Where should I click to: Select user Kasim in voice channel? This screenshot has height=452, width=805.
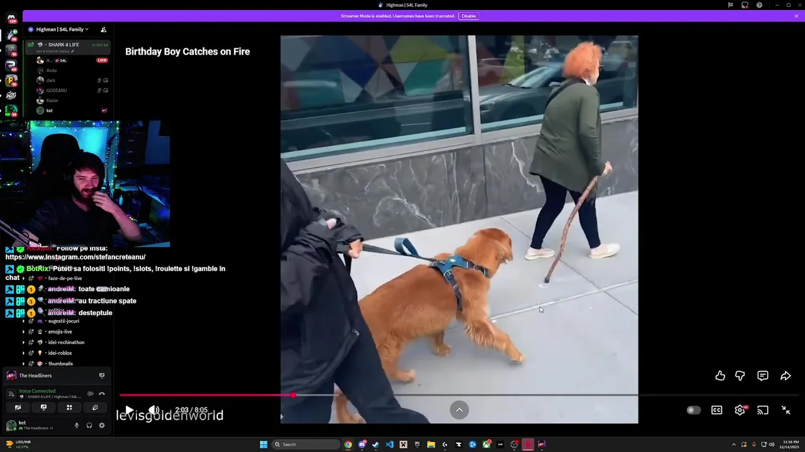point(52,100)
